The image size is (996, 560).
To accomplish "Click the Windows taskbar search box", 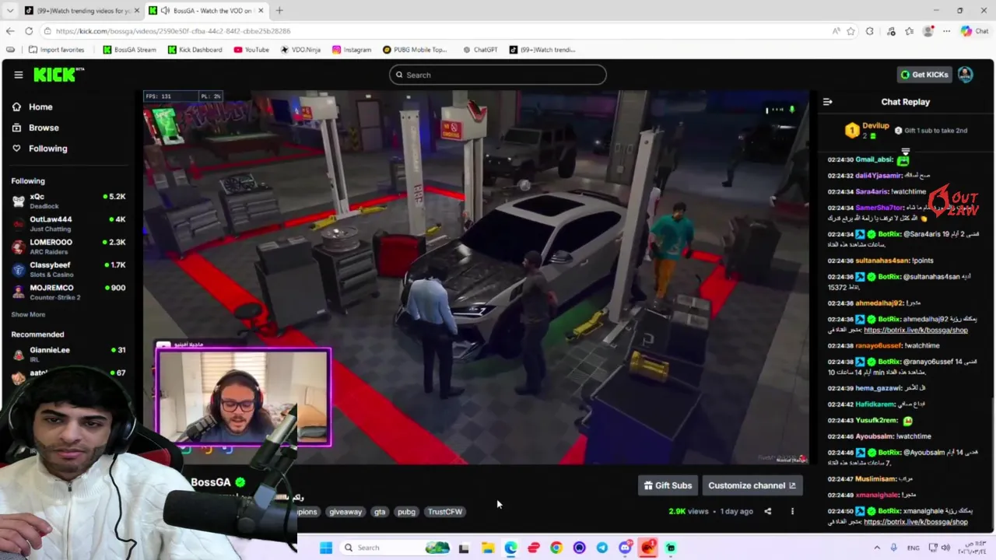I will point(397,548).
